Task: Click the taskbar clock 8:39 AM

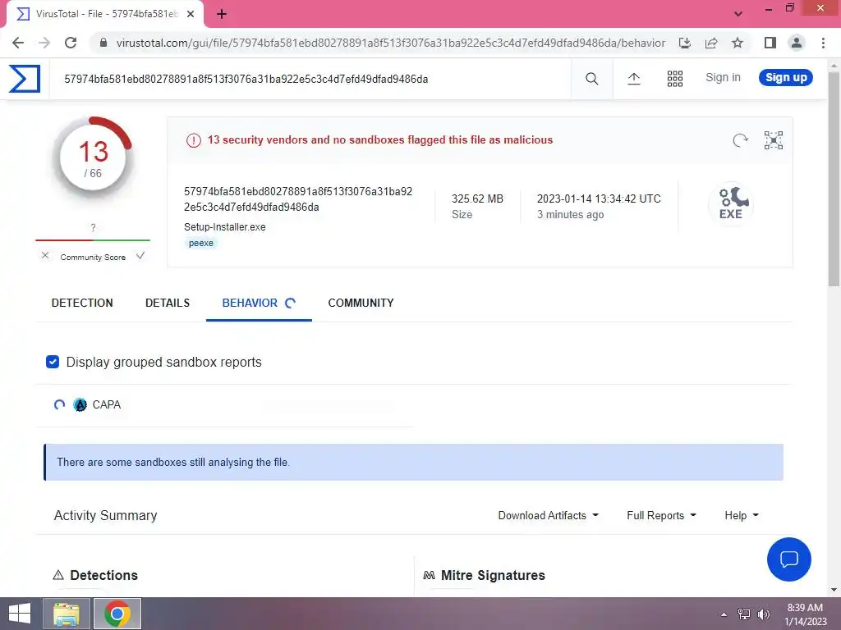Action: (x=805, y=608)
